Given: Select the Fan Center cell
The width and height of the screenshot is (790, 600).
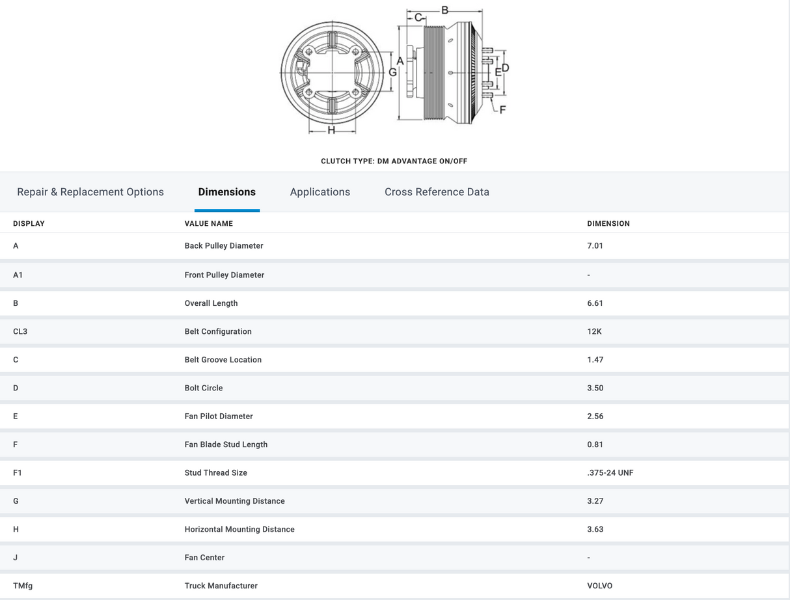Looking at the screenshot, I should 204,558.
